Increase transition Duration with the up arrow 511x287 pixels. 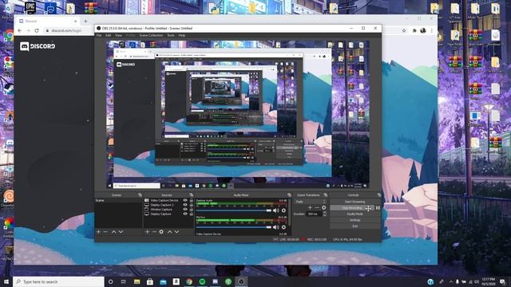tap(324, 213)
